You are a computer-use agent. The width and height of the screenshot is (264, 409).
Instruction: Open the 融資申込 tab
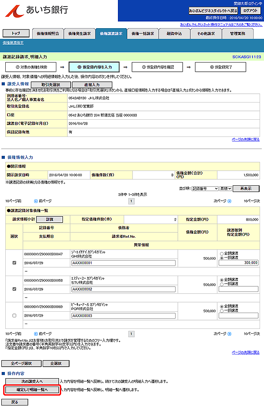(x=174, y=33)
